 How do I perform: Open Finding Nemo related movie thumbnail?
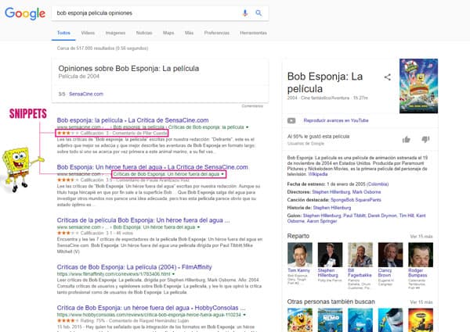pos(330,320)
